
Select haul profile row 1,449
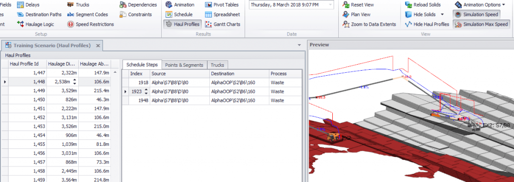click(x=56, y=90)
